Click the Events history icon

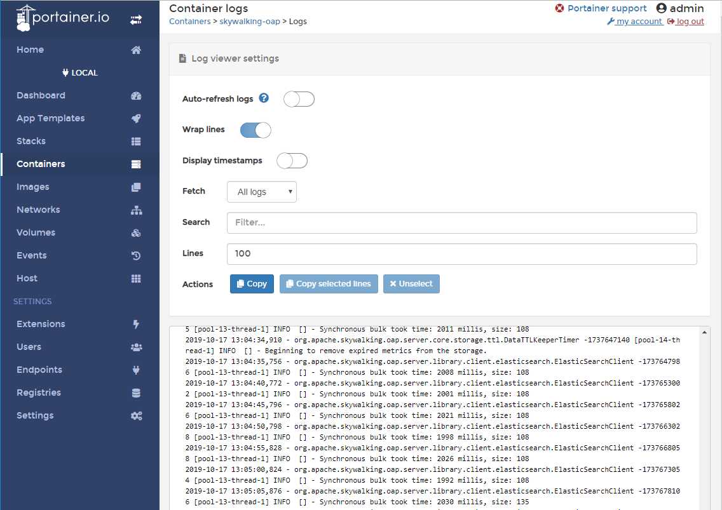(x=136, y=255)
